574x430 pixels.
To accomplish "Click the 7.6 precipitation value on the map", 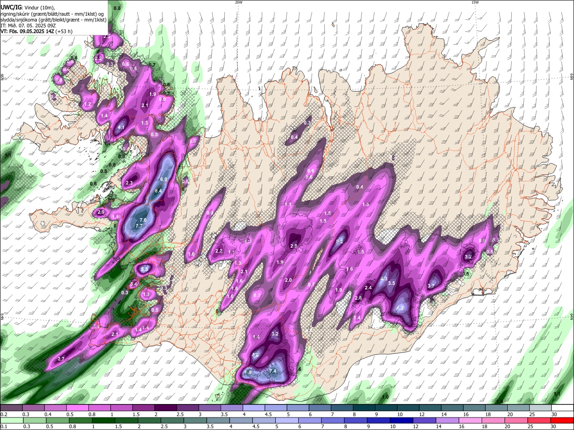I will (143, 220).
